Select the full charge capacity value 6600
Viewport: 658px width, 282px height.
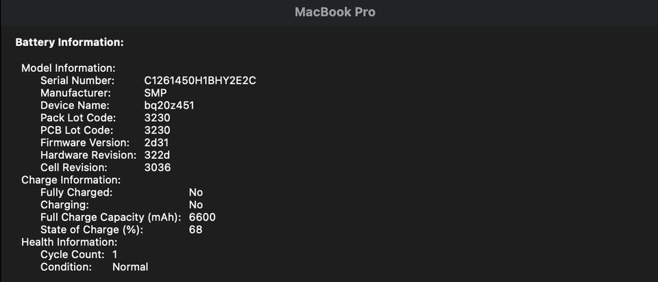pos(202,217)
